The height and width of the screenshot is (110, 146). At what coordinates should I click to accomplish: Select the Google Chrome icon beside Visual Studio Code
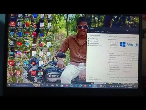click(x=27, y=35)
